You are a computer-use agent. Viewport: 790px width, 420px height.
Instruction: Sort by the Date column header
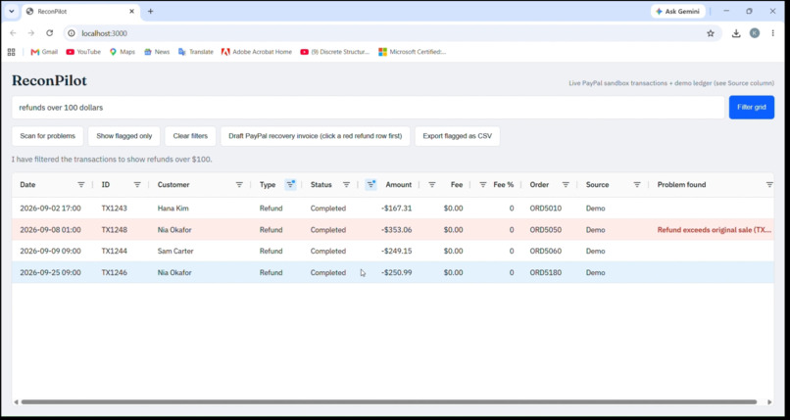pyautogui.click(x=27, y=185)
